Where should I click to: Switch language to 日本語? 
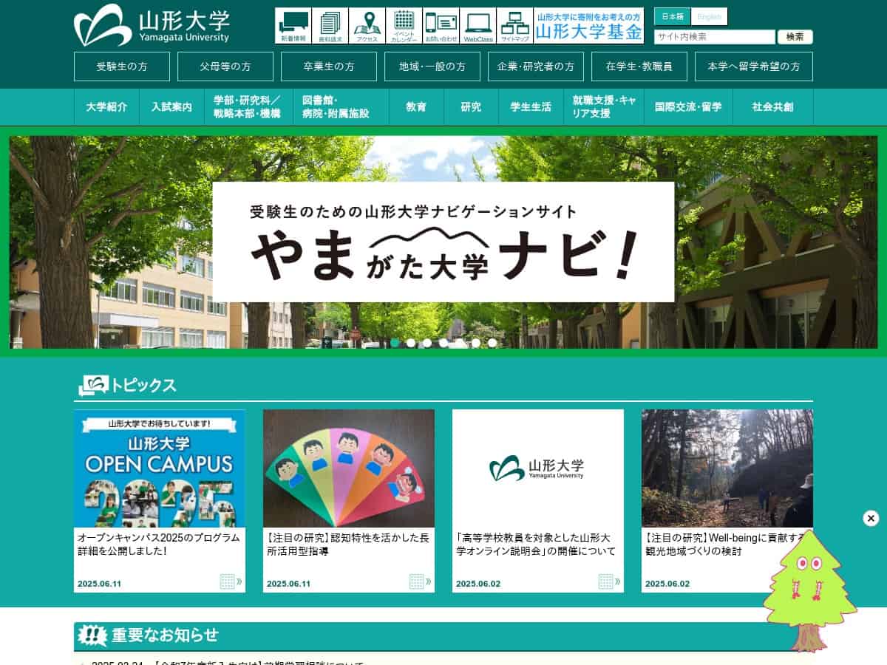coord(672,16)
